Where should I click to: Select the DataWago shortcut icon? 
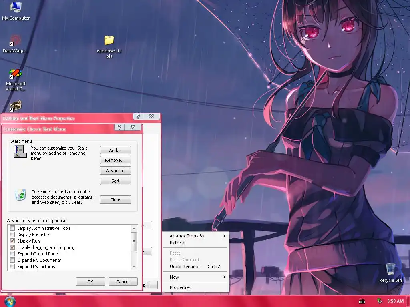(x=16, y=44)
